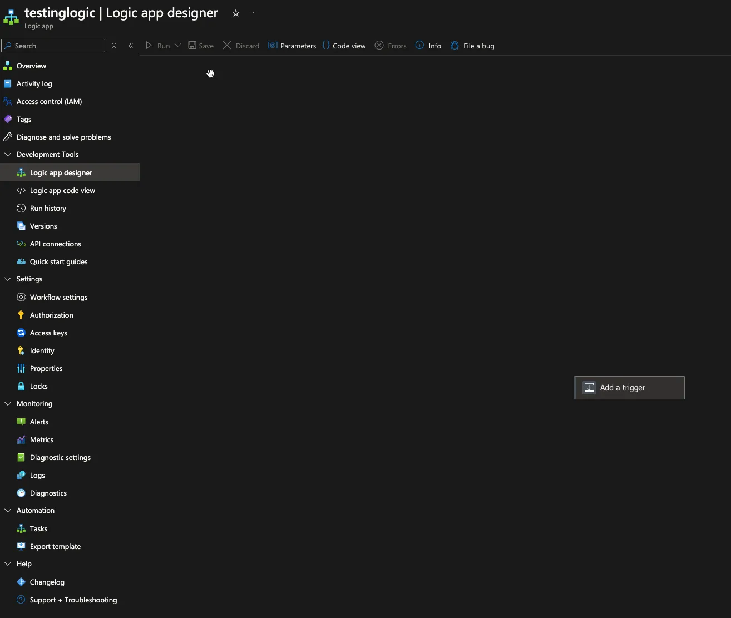Click the Tags icon
The width and height of the screenshot is (731, 618).
click(x=8, y=120)
